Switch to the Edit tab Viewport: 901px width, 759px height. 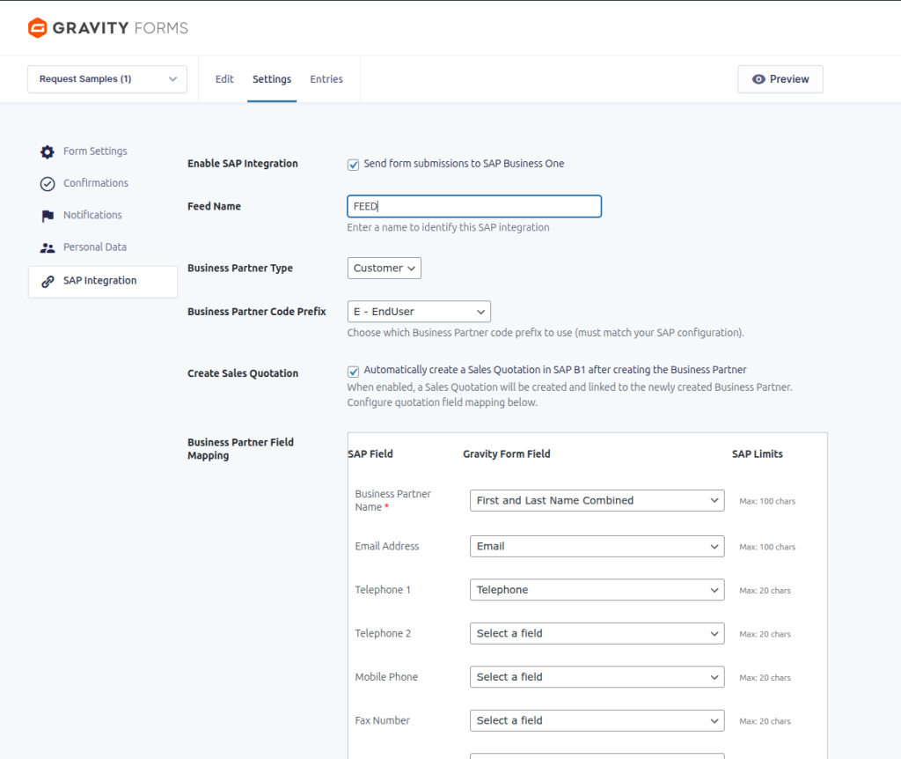click(x=224, y=78)
